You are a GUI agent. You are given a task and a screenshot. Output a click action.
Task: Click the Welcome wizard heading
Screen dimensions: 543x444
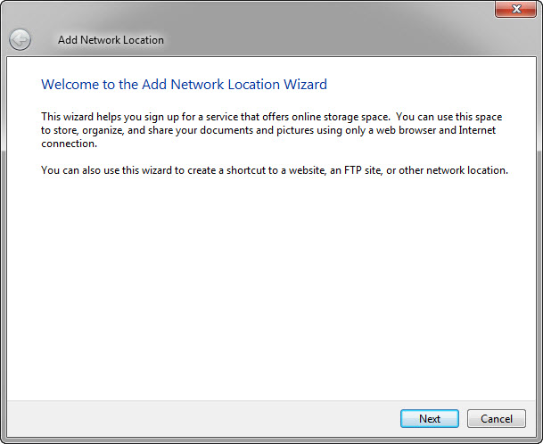click(184, 85)
